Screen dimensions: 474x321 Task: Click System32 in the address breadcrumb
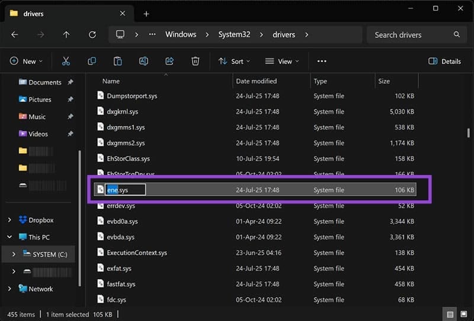(234, 34)
